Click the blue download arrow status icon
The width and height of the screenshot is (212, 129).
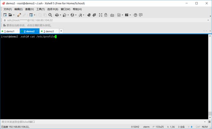click(x=191, y=127)
